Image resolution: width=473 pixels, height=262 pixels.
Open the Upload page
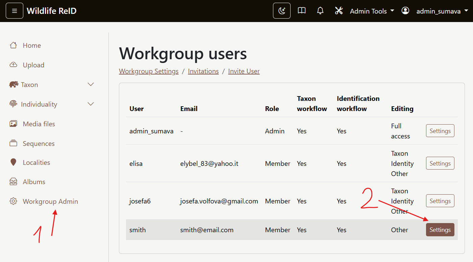pos(33,65)
